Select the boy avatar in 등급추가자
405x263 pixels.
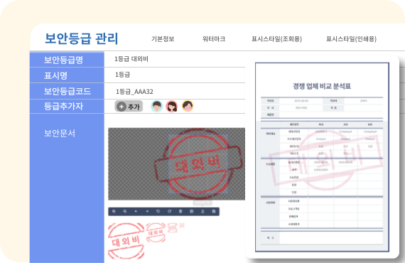click(157, 106)
